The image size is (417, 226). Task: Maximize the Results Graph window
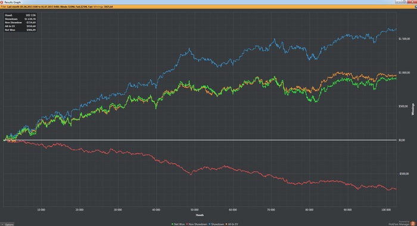click(404, 2)
